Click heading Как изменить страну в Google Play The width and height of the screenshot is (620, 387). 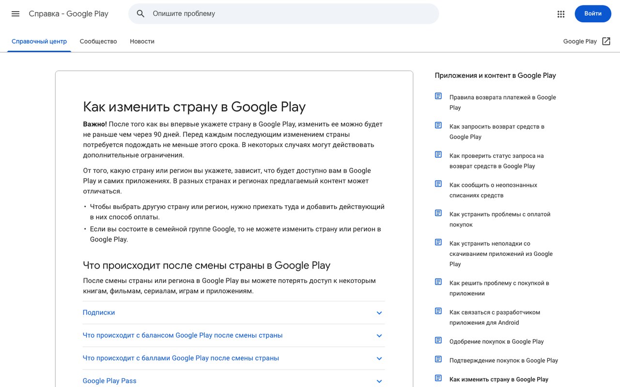point(194,106)
